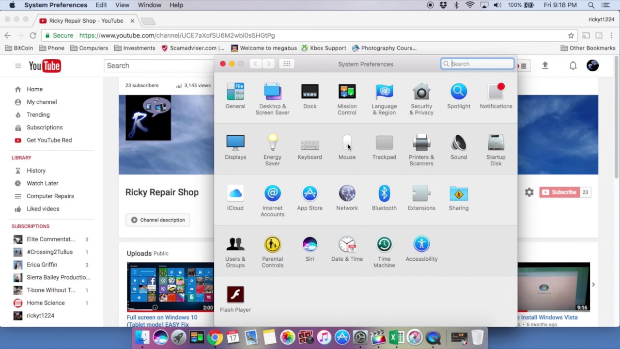Open the Help menu in menu bar
Screen dimensions: 620x349
tap(176, 5)
